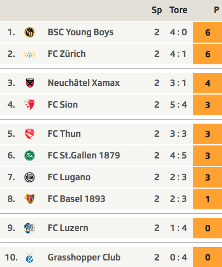The width and height of the screenshot is (222, 267).
Task: Click the Grasshopper Club logo
Action: [30, 257]
